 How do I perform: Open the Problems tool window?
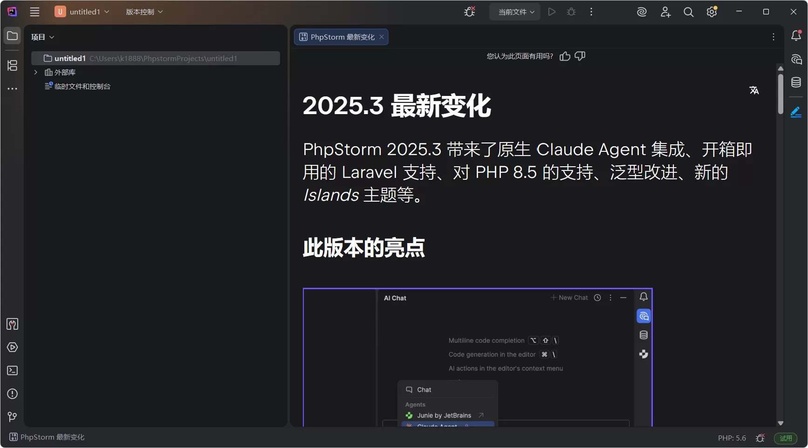point(12,394)
